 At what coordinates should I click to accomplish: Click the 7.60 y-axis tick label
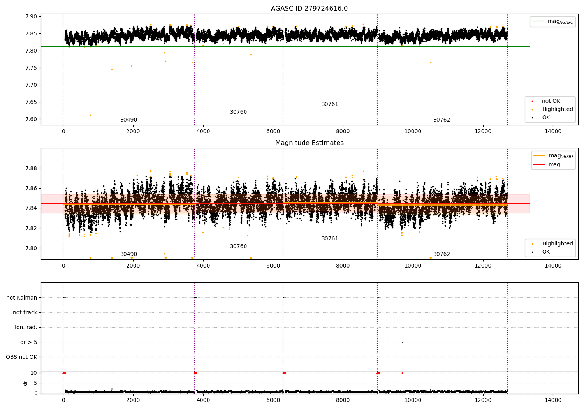click(31, 119)
